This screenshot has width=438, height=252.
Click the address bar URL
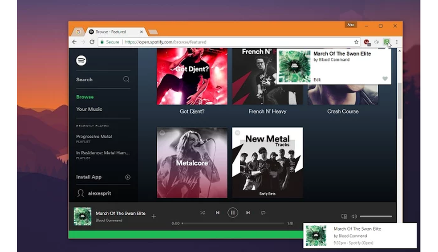(166, 42)
